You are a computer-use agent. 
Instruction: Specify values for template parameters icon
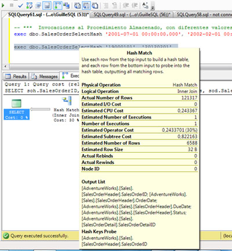(x=145, y=5)
